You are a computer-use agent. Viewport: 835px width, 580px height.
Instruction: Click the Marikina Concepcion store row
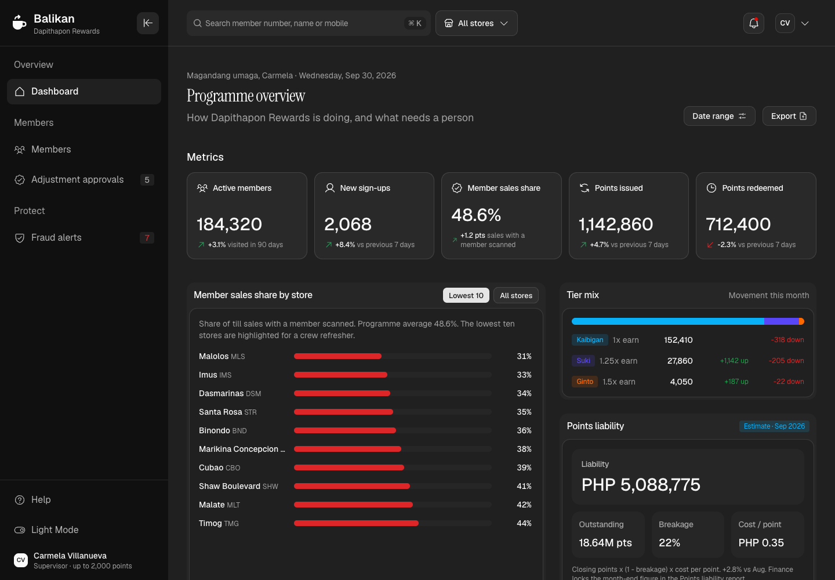pyautogui.click(x=365, y=449)
